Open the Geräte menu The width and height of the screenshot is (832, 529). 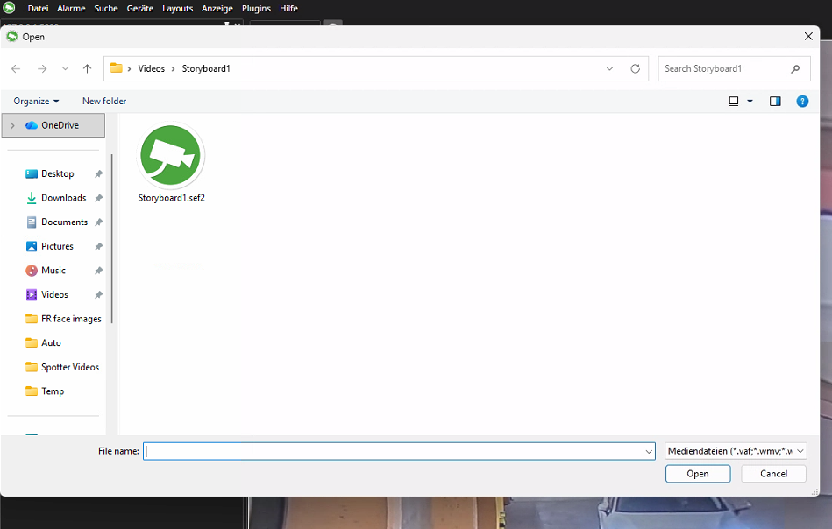tap(140, 9)
